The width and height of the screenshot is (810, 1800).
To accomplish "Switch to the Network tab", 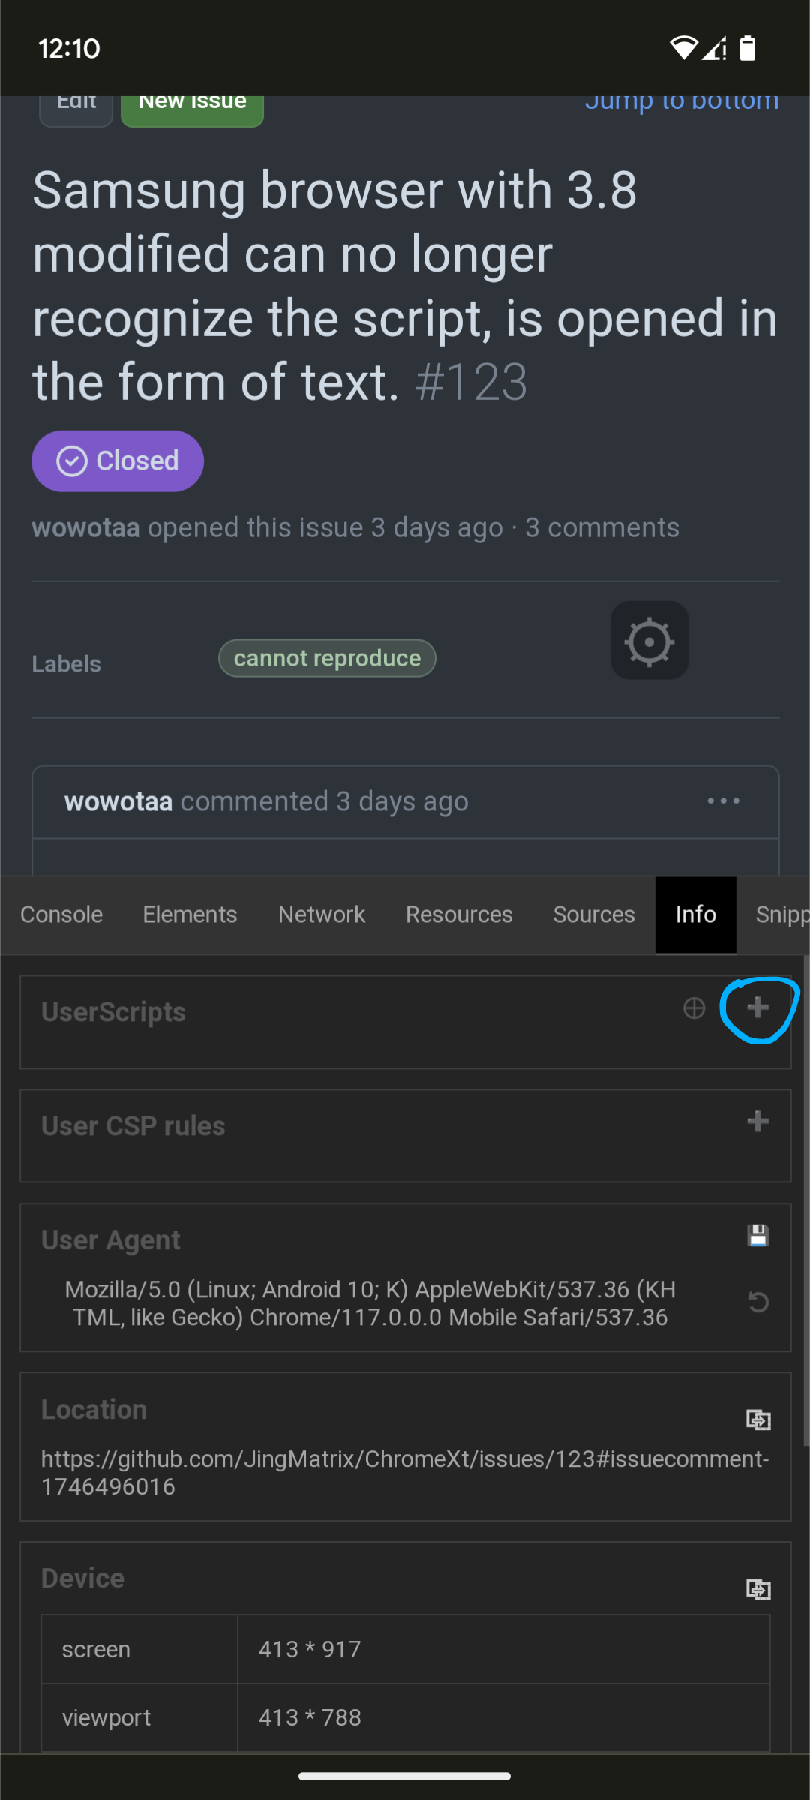I will [321, 915].
